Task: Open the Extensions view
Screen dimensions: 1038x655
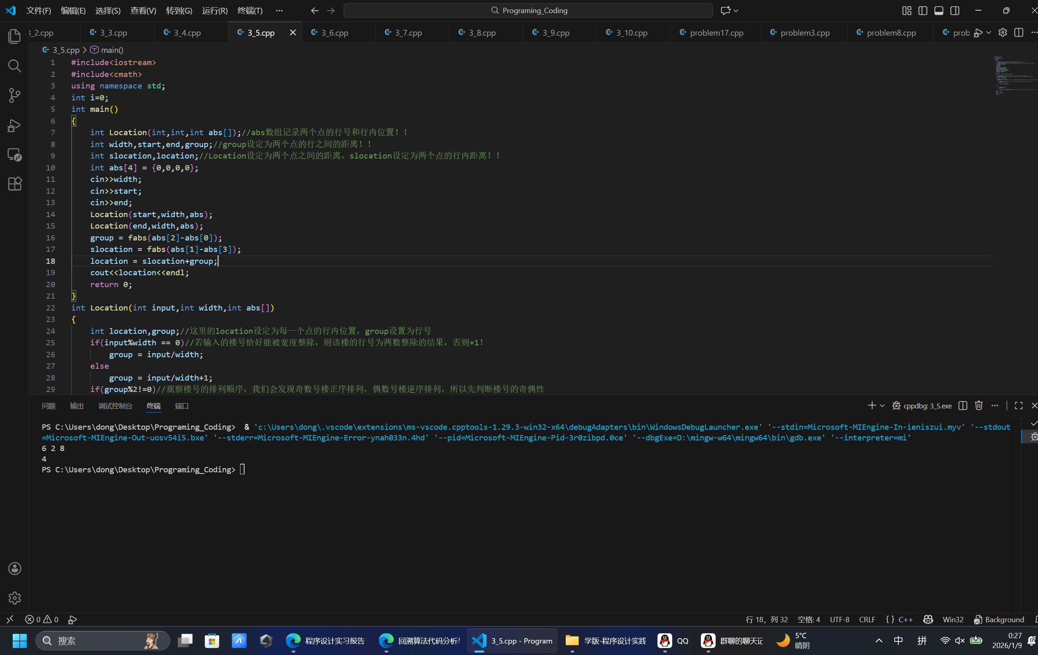Action: tap(15, 184)
